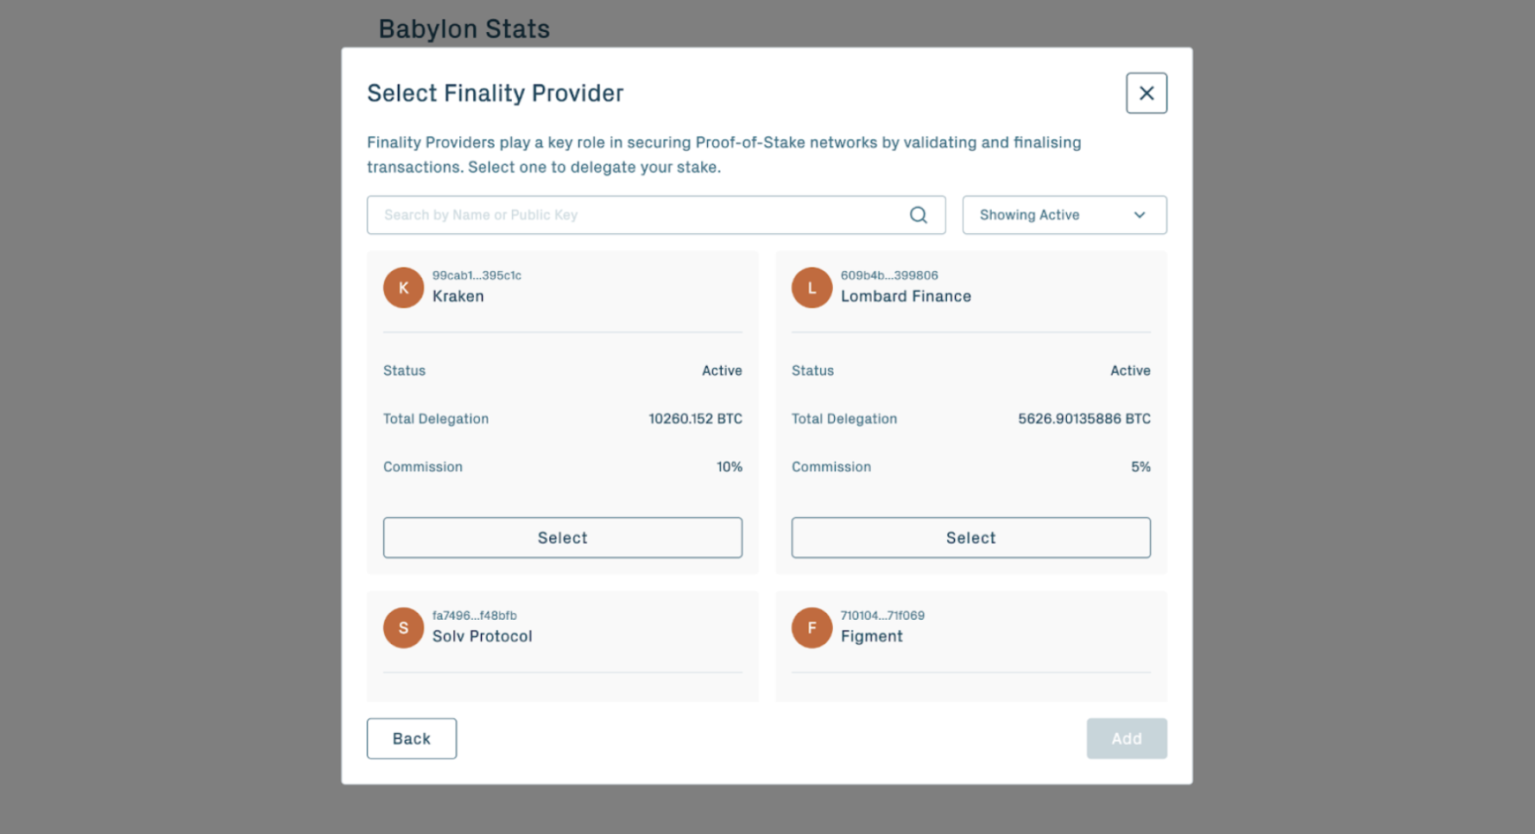Viewport: 1535px width, 834px height.
Task: Go back with the Back button
Action: (411, 739)
